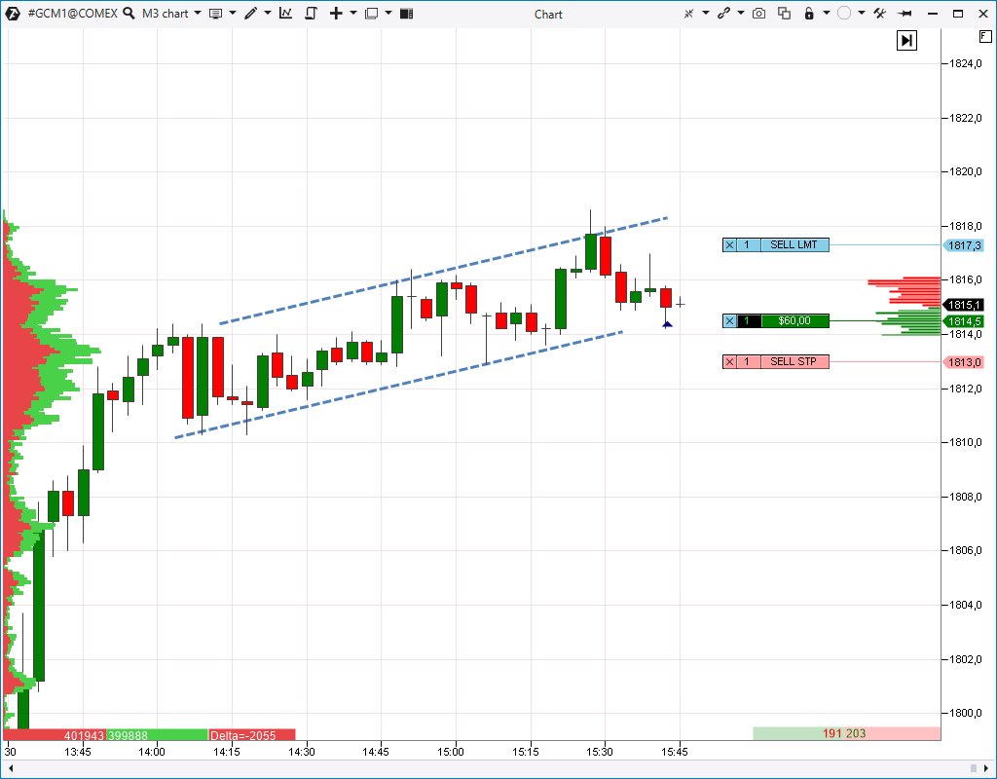Select the pencil drawing tool
Viewport: 997px width, 779px height.
[x=250, y=13]
